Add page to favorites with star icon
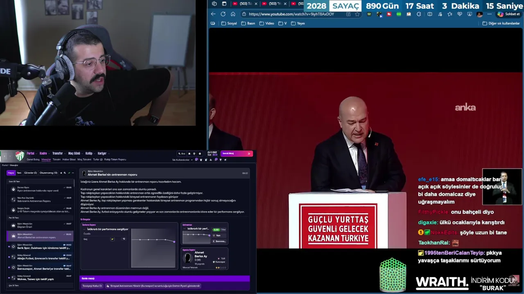The height and width of the screenshot is (294, 524). (357, 14)
